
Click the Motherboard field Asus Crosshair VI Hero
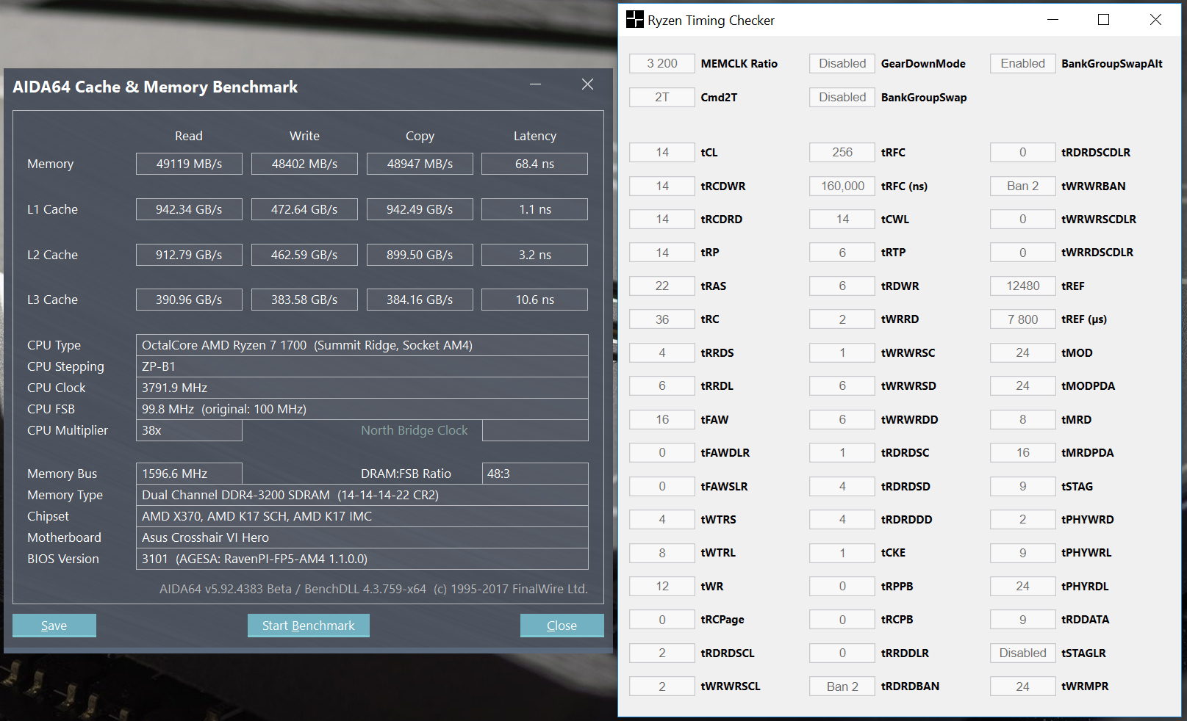coord(362,537)
